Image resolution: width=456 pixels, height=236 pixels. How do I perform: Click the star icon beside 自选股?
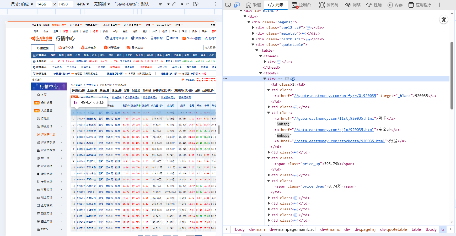tap(38, 119)
